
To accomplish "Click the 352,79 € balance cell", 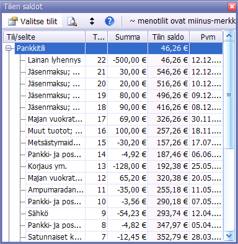I will coord(169,237).
